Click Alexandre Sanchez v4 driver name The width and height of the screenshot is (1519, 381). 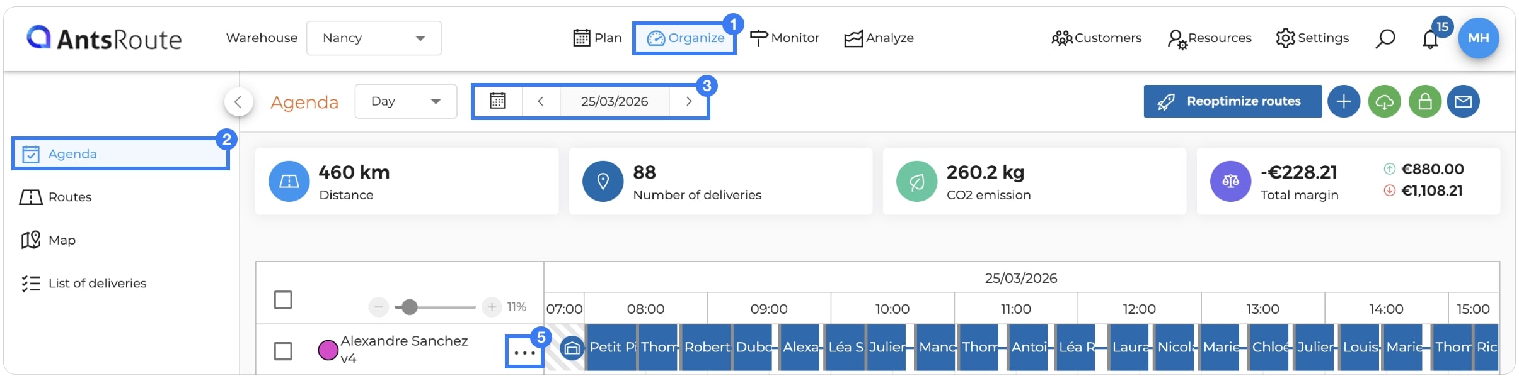pos(404,350)
